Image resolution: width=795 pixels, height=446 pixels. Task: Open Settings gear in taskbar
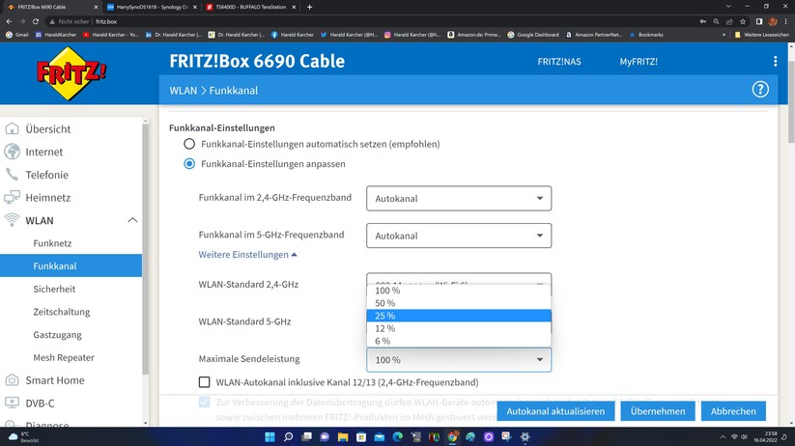525,437
